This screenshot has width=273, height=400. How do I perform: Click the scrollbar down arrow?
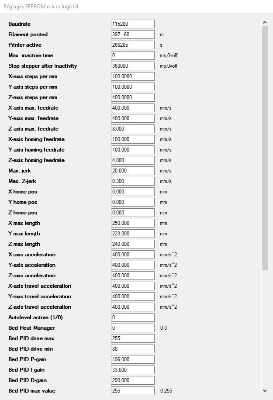pyautogui.click(x=265, y=390)
